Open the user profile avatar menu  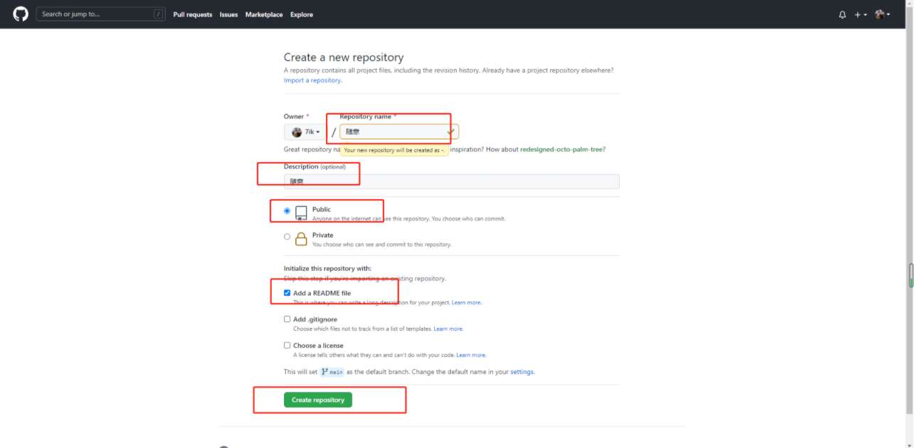click(x=882, y=14)
